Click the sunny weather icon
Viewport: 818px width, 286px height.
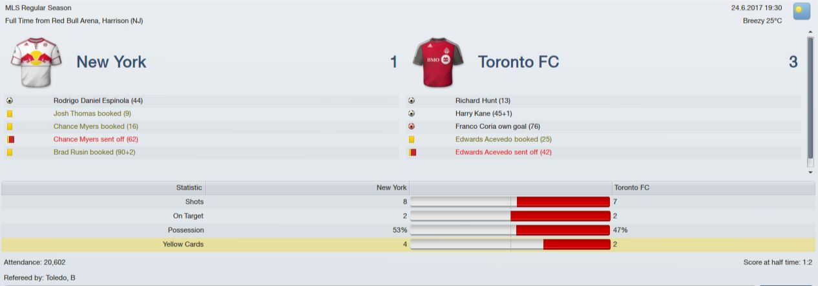(801, 12)
